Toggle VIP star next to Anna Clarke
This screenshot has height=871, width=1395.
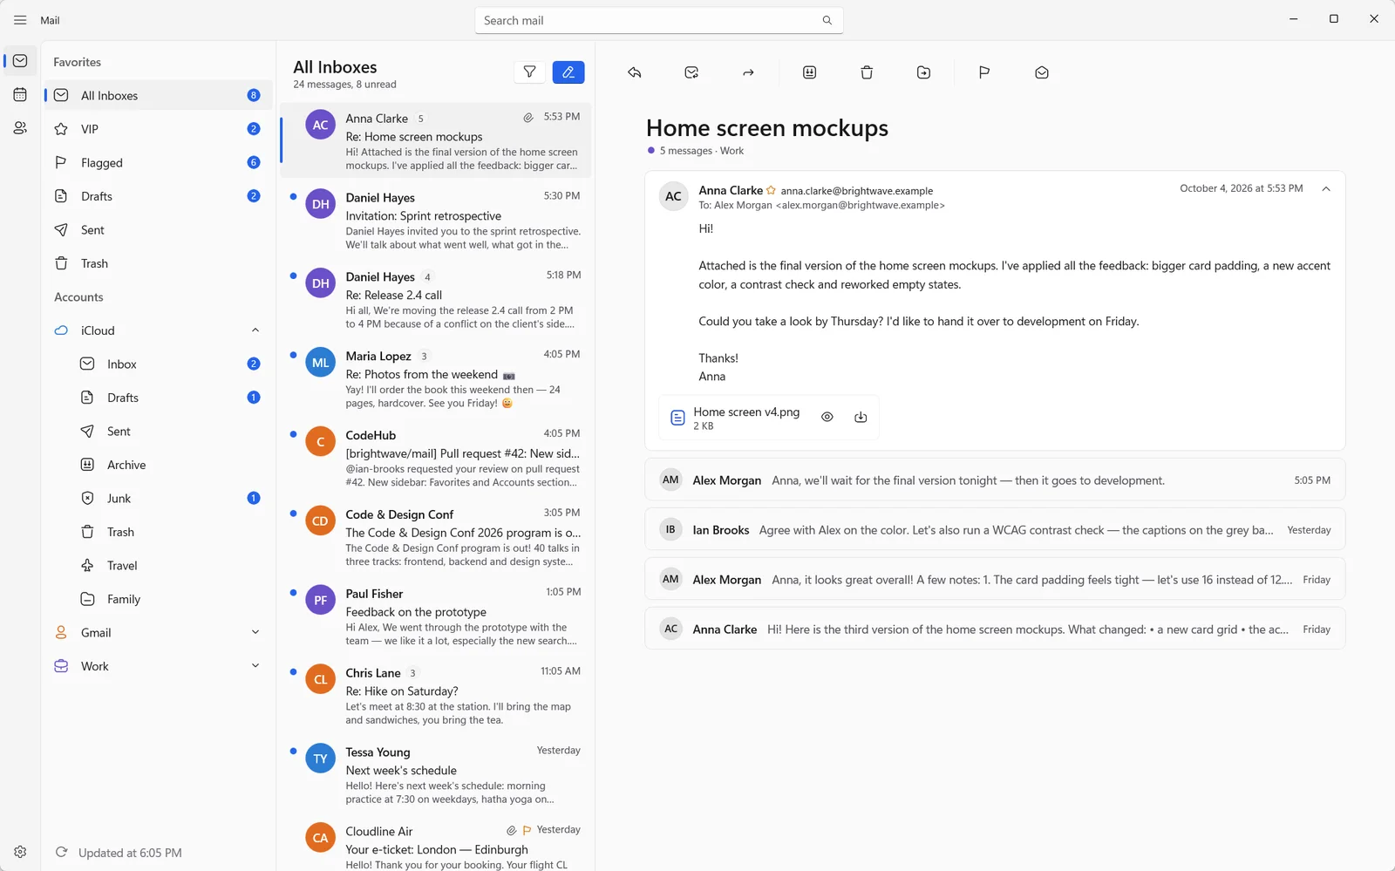point(771,190)
